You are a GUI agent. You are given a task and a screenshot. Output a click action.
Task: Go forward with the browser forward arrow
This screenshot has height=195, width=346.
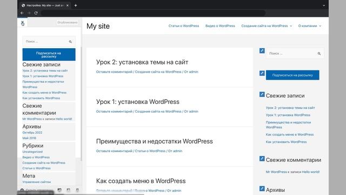coord(29,13)
